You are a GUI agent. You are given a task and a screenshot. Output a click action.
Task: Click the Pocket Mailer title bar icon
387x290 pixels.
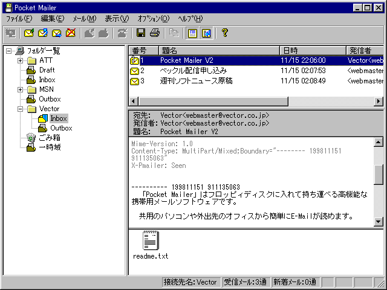pyautogui.click(x=9, y=8)
